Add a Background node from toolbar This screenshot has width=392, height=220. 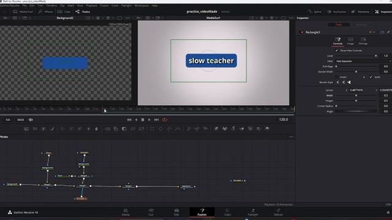tap(26, 129)
